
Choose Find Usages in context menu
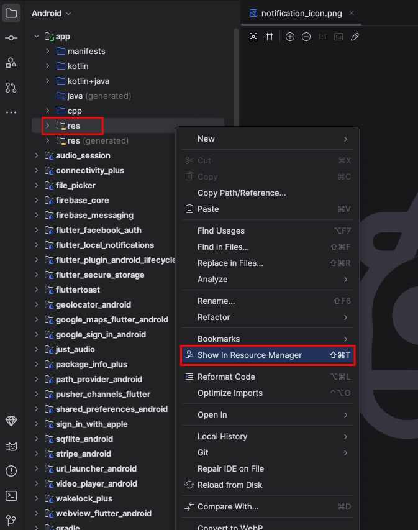coord(267,231)
